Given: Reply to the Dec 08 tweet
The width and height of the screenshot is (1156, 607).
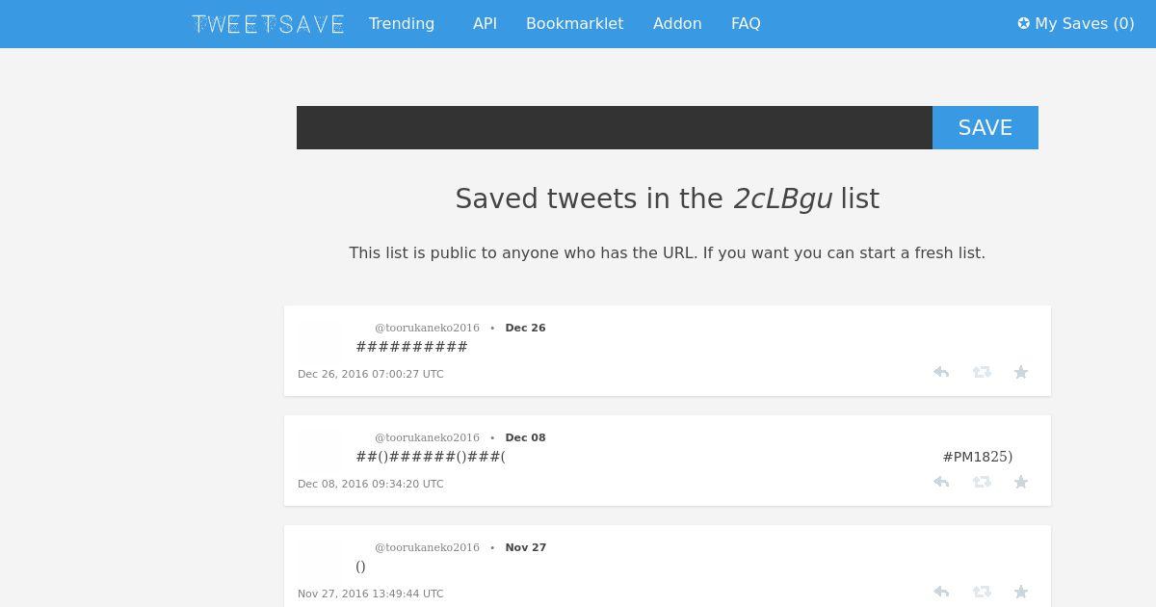Looking at the screenshot, I should point(941,482).
